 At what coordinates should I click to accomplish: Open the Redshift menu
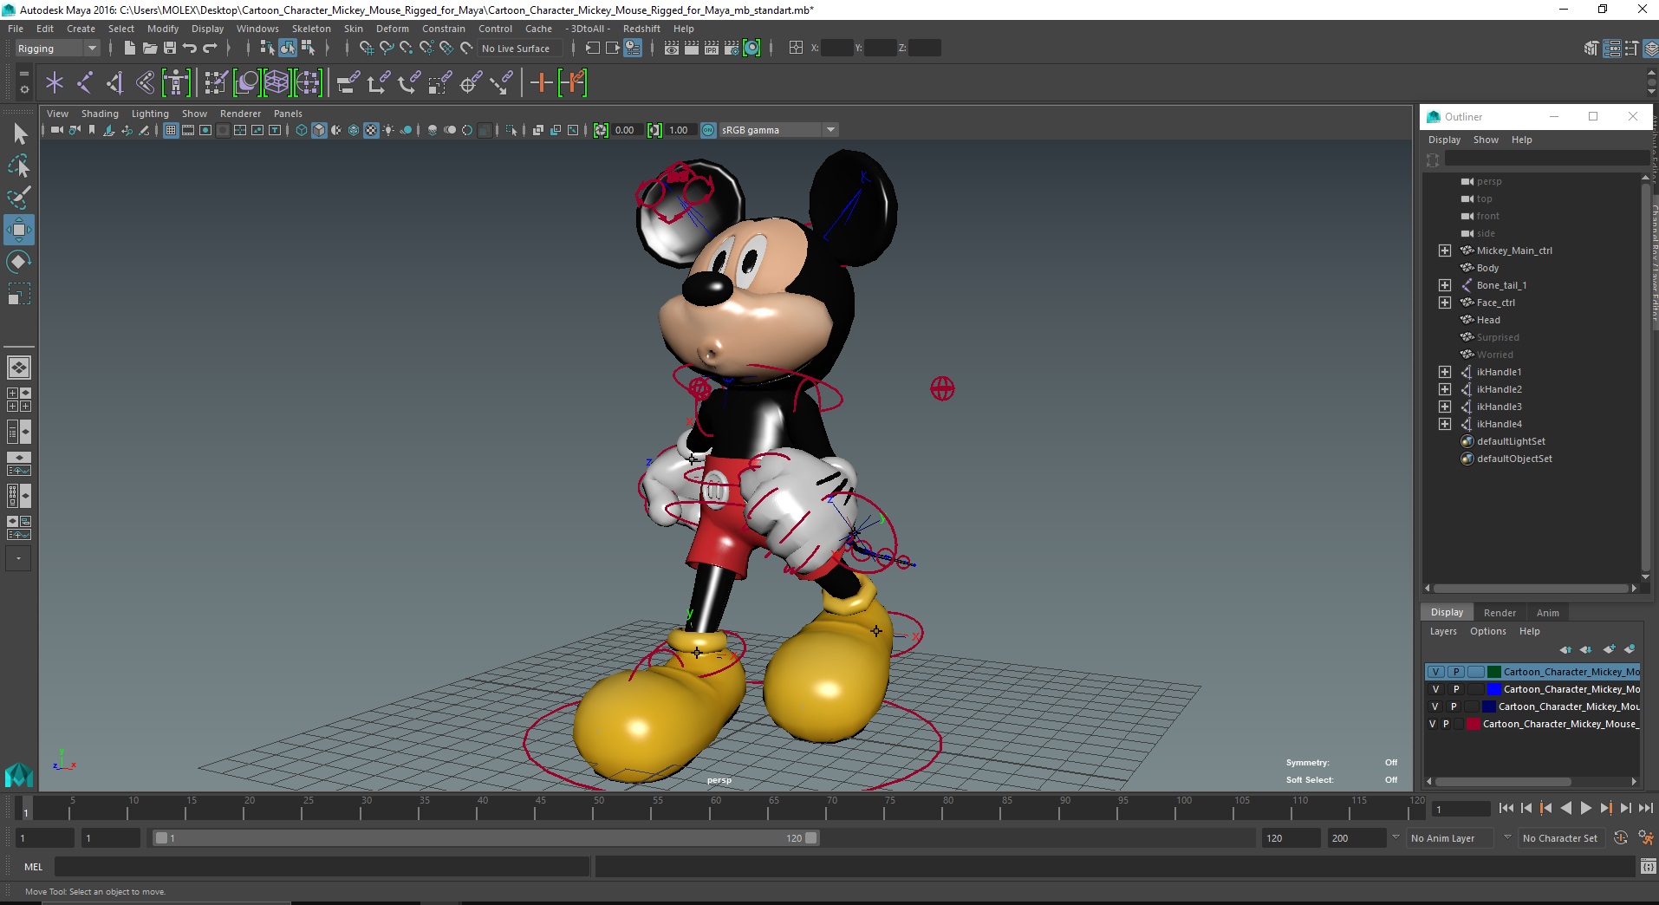641,29
